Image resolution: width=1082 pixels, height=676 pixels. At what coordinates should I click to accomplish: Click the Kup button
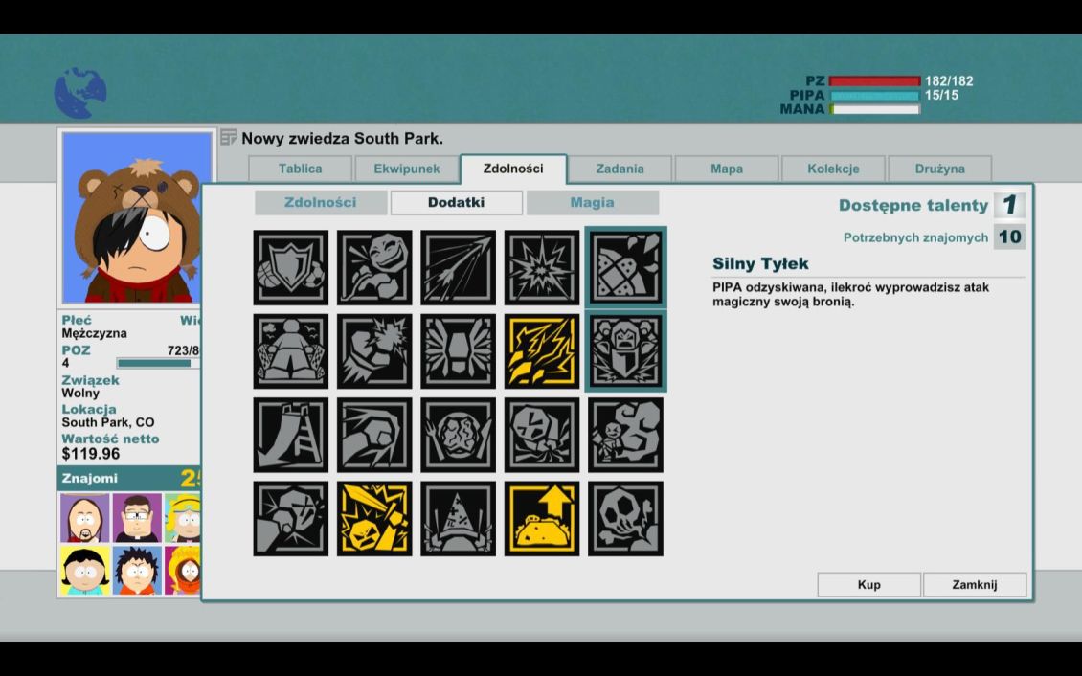pos(868,584)
